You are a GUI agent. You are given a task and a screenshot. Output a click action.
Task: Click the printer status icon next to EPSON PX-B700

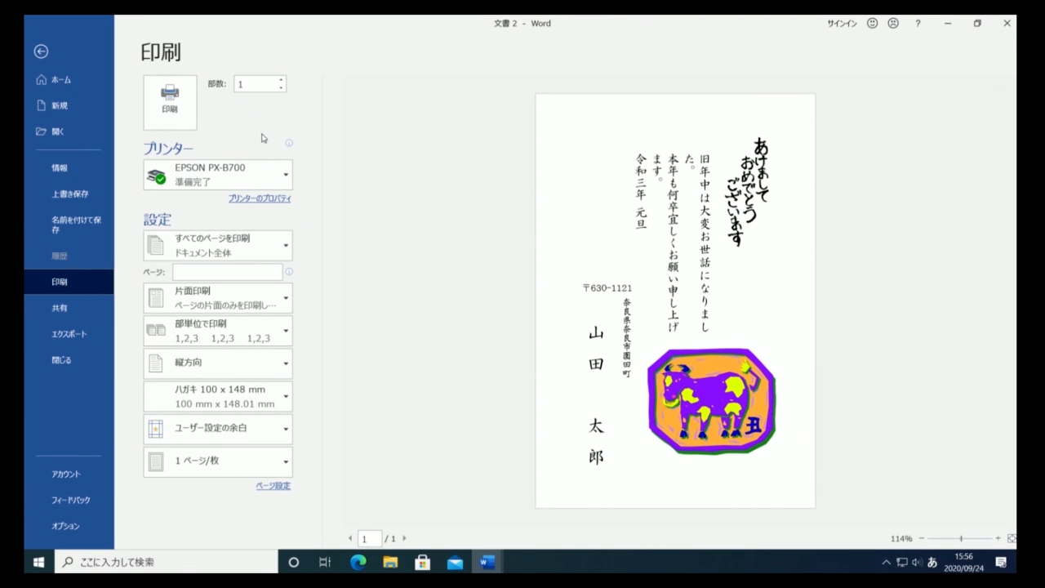(157, 175)
